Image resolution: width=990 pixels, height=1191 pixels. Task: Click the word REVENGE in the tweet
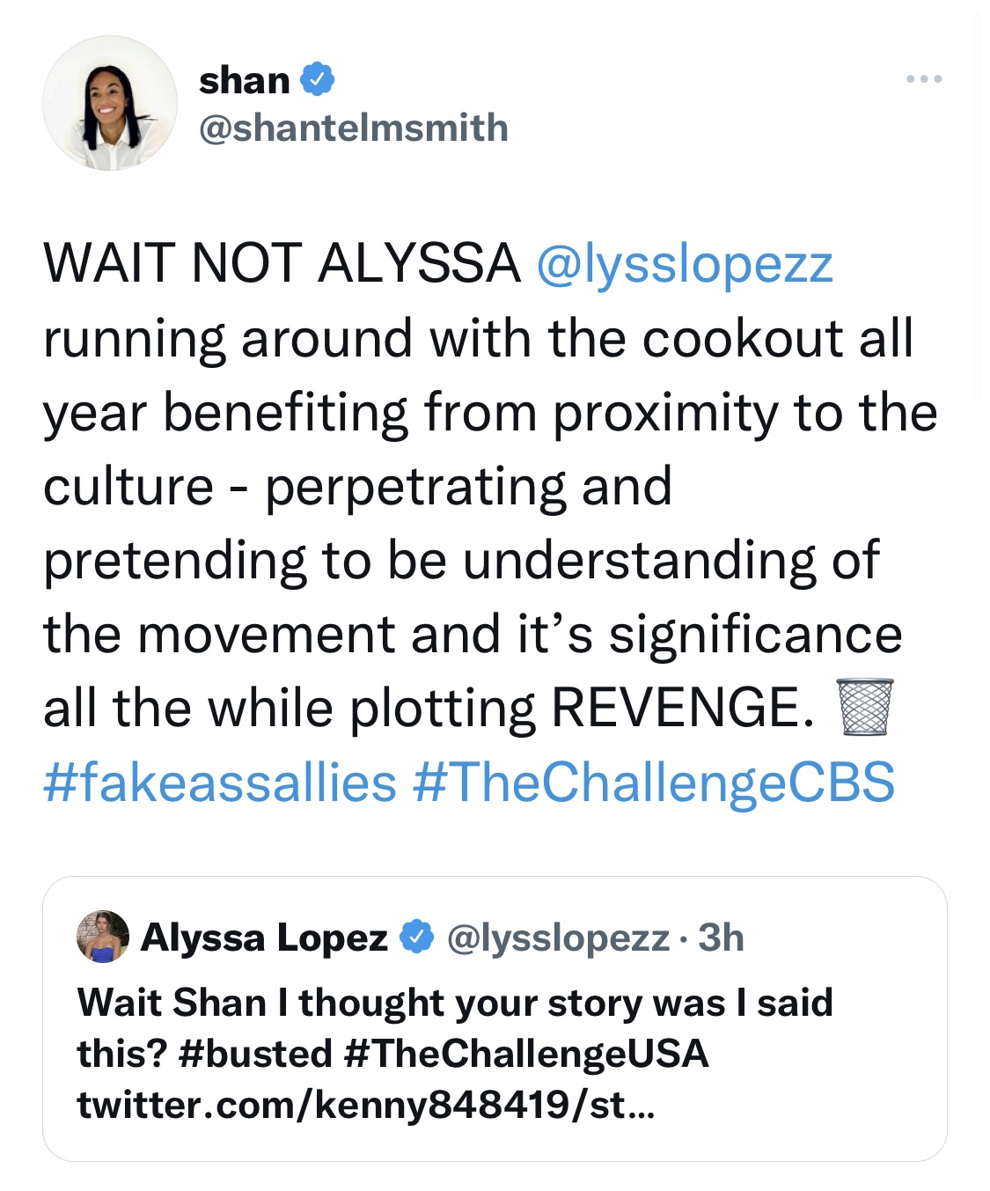pos(683,707)
